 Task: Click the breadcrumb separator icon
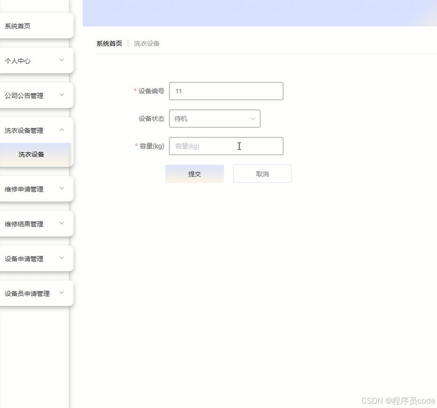pos(126,43)
